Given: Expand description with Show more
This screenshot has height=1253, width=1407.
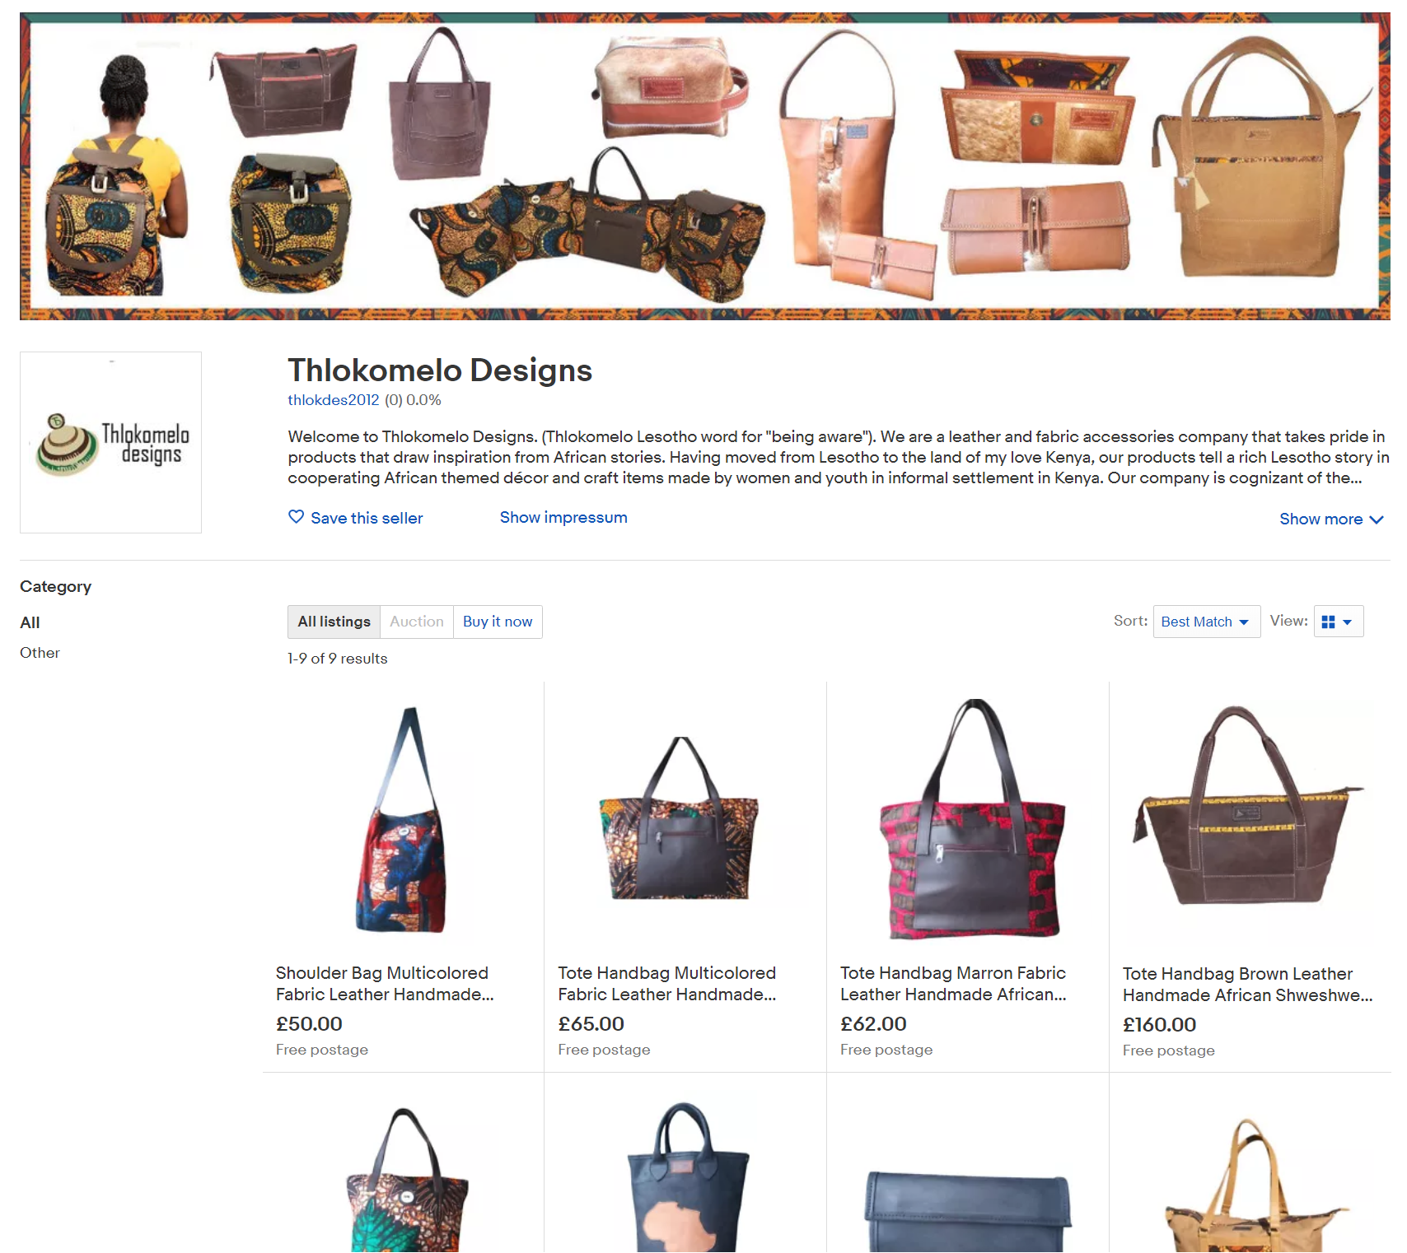Looking at the screenshot, I should (x=1330, y=519).
